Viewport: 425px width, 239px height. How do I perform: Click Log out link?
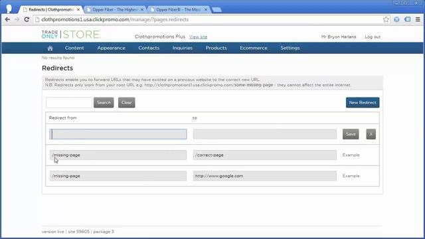click(x=373, y=37)
